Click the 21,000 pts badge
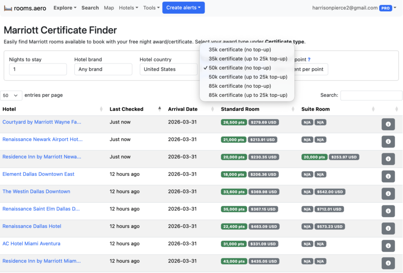 tap(234, 140)
